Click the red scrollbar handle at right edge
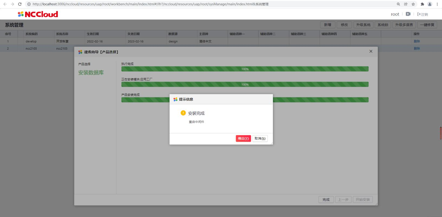 tap(441, 133)
